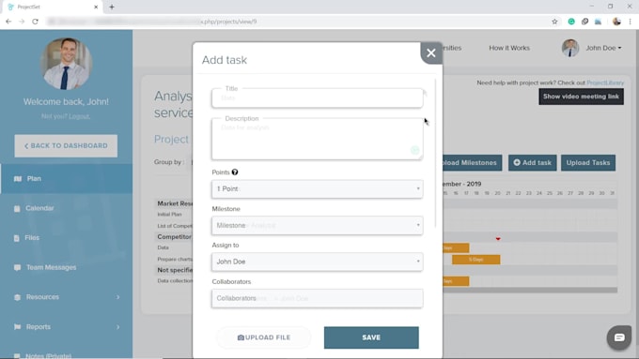
Task: Open the Chrome profile avatar
Action: pyautogui.click(x=616, y=22)
